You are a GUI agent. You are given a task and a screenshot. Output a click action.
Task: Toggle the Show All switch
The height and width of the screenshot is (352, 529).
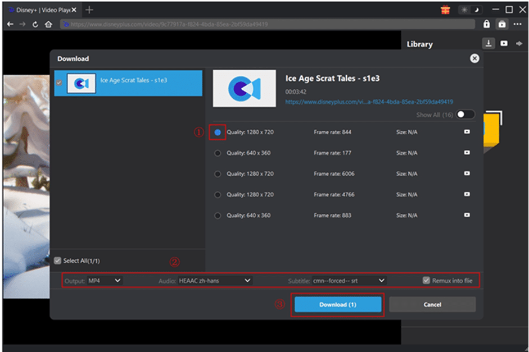tap(465, 115)
